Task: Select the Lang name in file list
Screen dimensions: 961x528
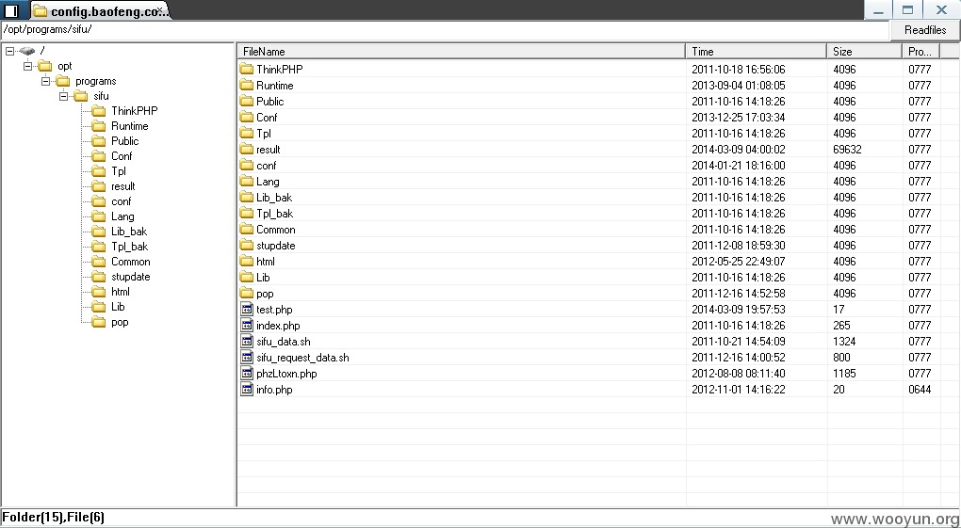Action: click(x=268, y=182)
